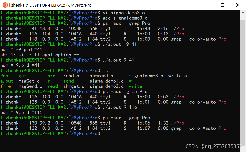The image size is (246, 152).
Task: Click the 'vi signaldemo3.c' command text
Action: (124, 13)
